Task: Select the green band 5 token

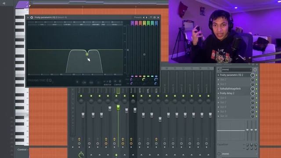Action: (x=148, y=23)
